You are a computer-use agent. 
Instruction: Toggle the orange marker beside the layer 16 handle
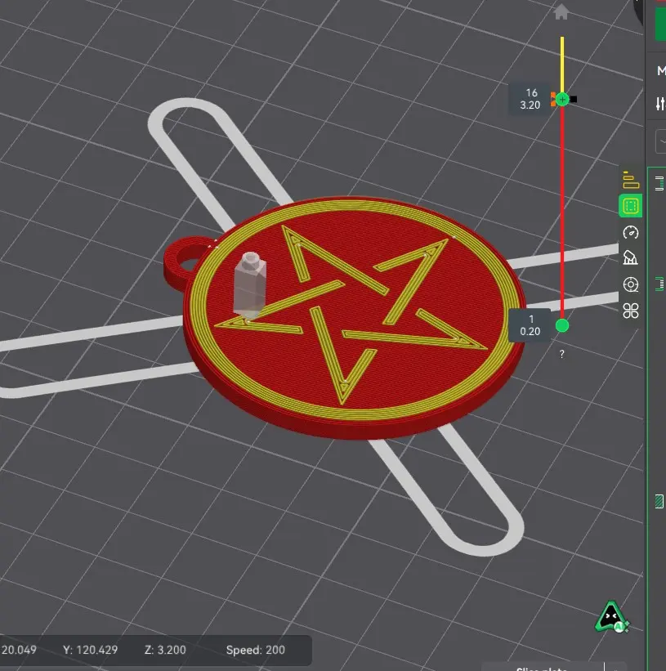553,99
